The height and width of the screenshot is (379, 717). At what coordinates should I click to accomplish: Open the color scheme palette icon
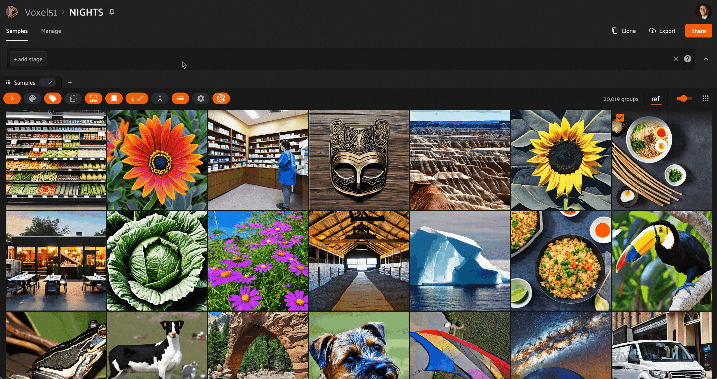[32, 99]
